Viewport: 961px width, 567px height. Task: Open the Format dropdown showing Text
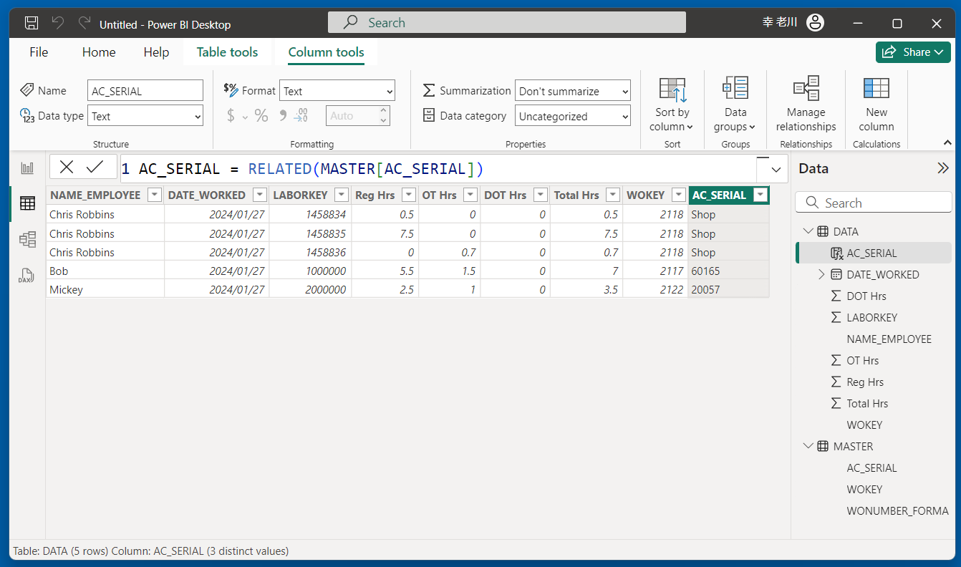point(337,91)
